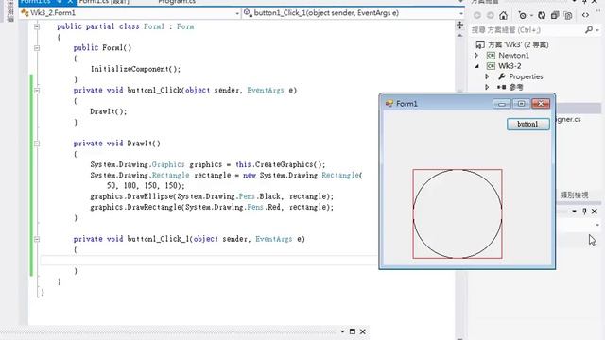This screenshot has height=340, width=605.
Task: Click the 'public partial class Form1' declaration
Action: pyautogui.click(x=126, y=26)
